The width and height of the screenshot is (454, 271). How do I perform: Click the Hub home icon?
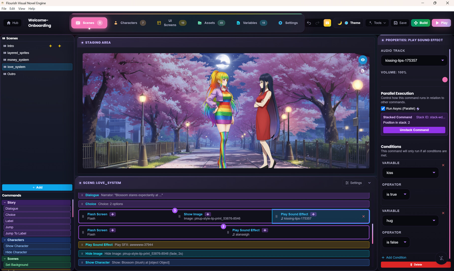tap(9, 23)
